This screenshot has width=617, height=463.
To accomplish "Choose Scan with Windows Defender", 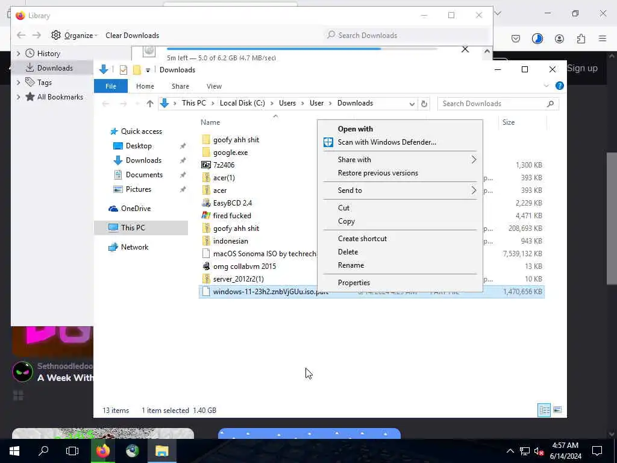I will tap(387, 142).
